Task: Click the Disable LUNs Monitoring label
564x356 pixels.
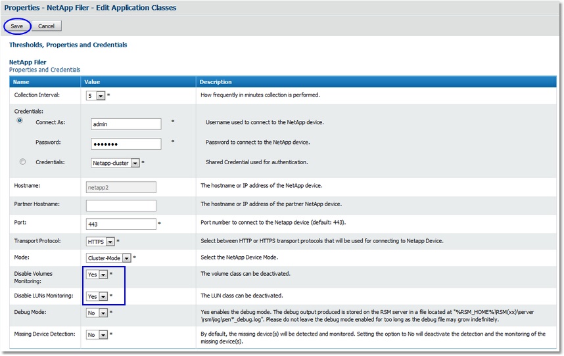Action: tap(43, 296)
